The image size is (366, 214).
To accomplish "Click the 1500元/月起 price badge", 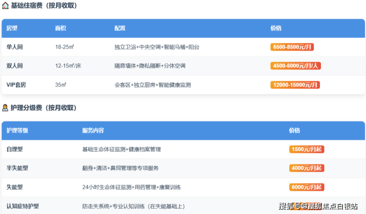I will click(307, 149).
